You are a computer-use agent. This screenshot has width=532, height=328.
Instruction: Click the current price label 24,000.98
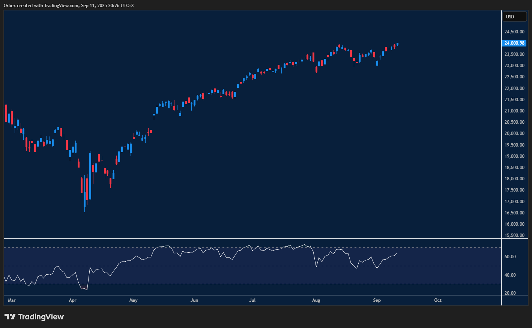(514, 43)
